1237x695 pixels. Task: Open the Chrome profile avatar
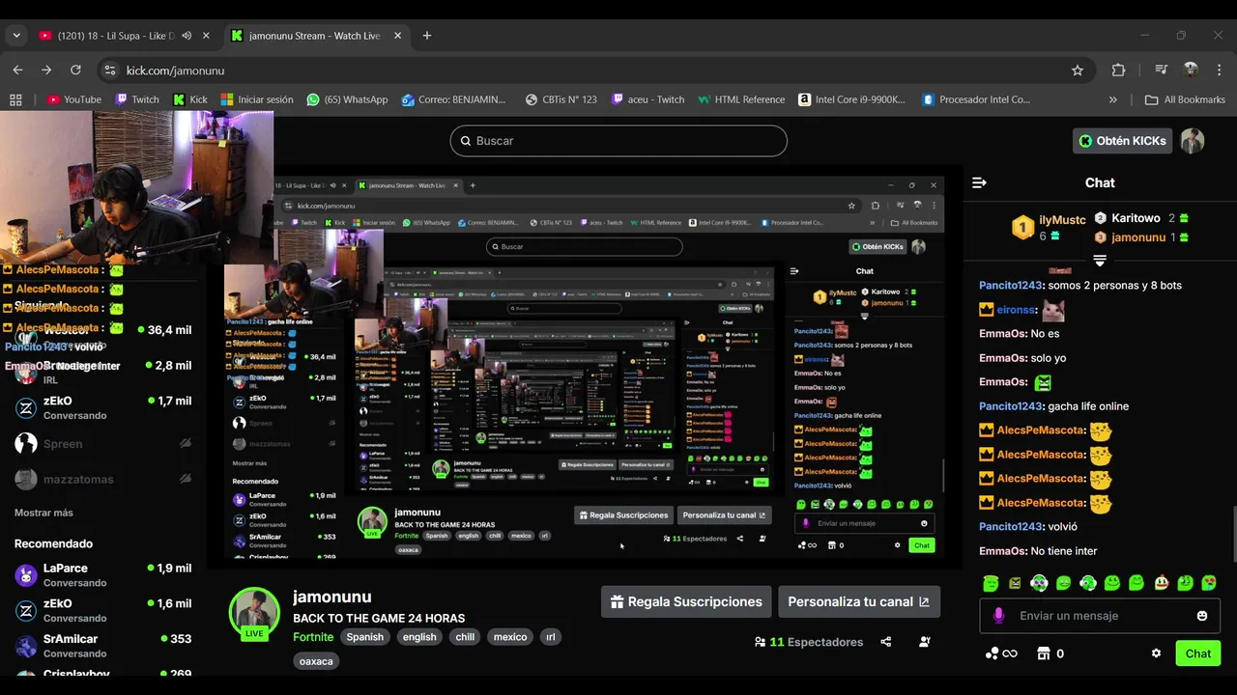pyautogui.click(x=1191, y=70)
